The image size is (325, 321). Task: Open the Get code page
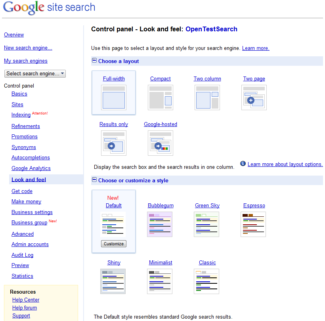point(22,191)
